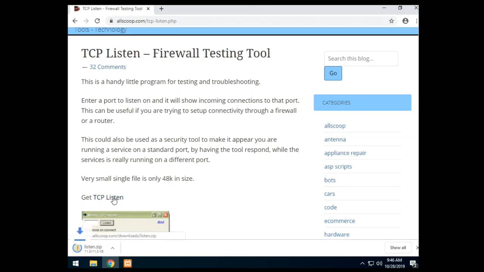The image size is (484, 272).
Task: Open the hardware category
Action: [337, 235]
